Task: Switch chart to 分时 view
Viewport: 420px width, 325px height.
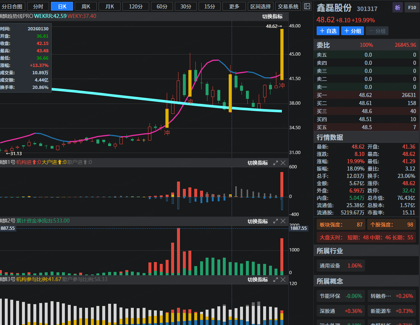Action: pos(38,6)
